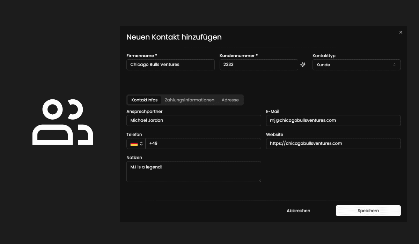Click the sparkle icon next to Kundennummer
419x244 pixels.
[x=302, y=64]
